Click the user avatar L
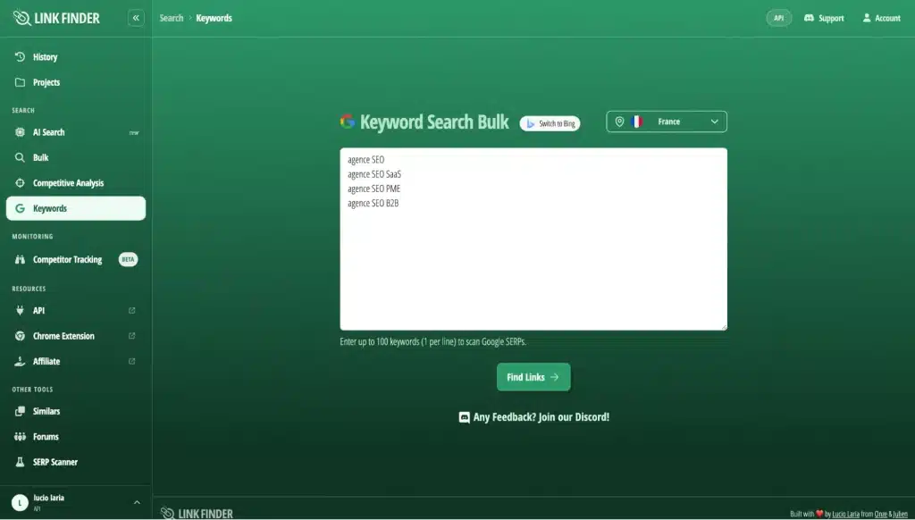The image size is (915, 520). (x=20, y=502)
